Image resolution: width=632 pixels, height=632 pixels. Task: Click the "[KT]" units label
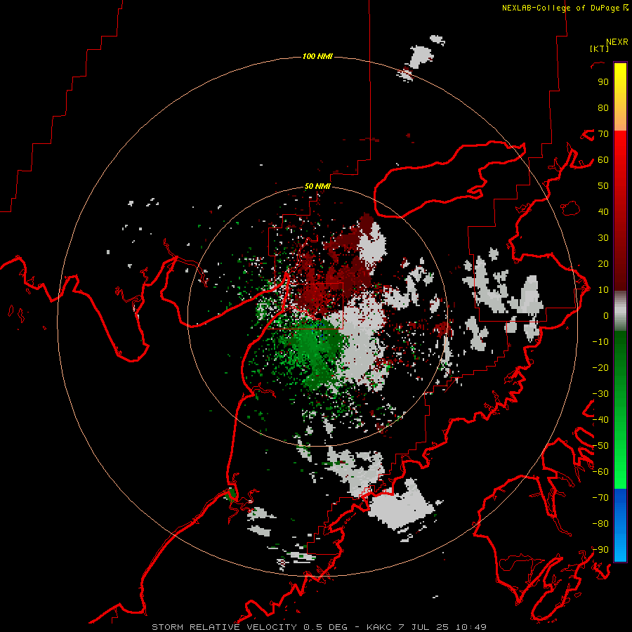(x=599, y=48)
